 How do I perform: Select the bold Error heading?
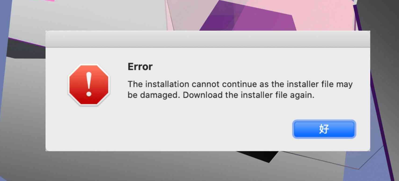(x=140, y=67)
